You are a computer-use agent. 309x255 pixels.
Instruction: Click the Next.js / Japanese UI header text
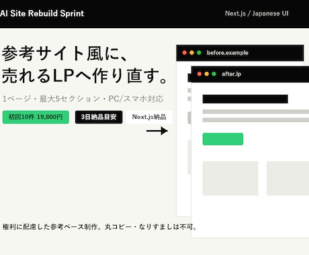[257, 13]
